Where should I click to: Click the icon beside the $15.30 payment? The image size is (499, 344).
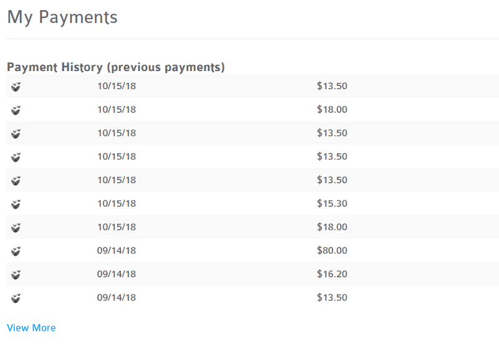click(16, 204)
